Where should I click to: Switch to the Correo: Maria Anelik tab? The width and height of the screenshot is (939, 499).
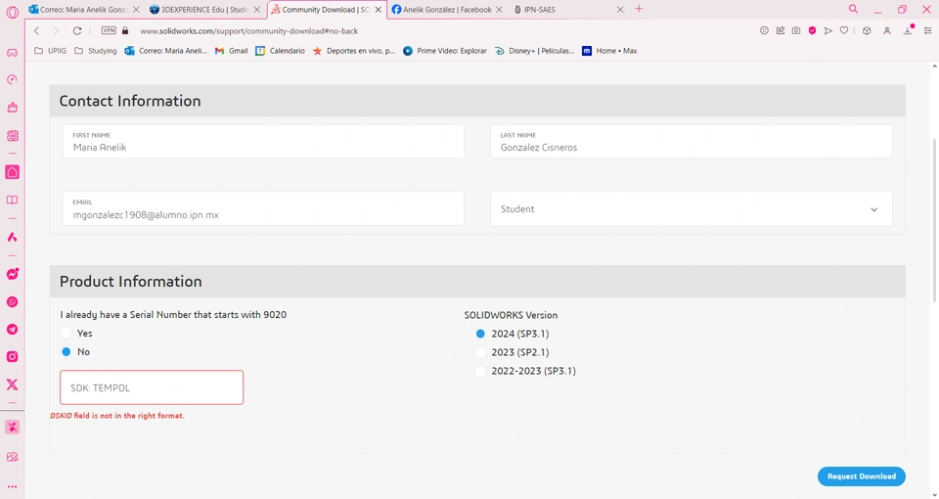[x=84, y=10]
